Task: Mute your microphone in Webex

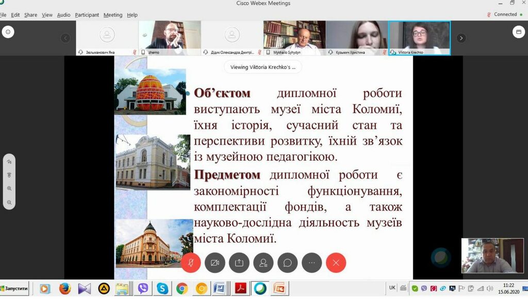Action: click(x=191, y=262)
